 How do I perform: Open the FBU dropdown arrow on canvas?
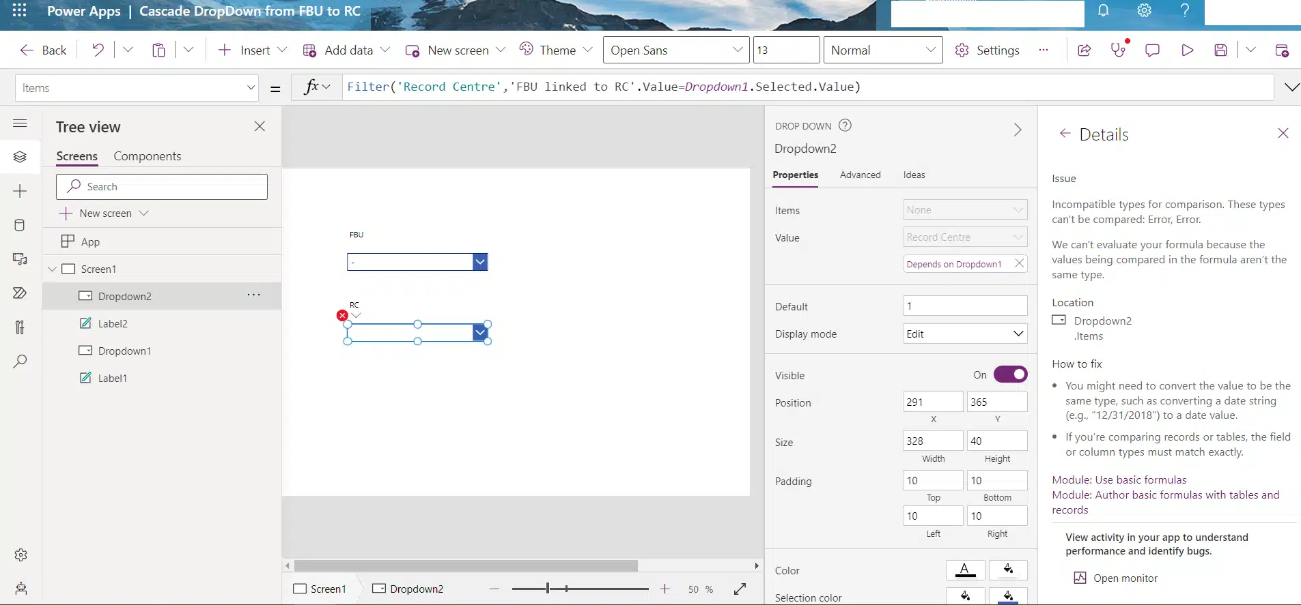(x=480, y=262)
